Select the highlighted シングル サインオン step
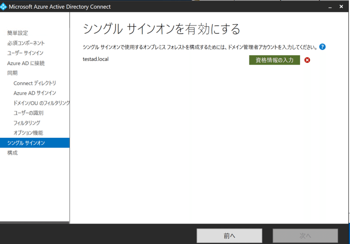The image size is (350, 244). click(x=35, y=143)
